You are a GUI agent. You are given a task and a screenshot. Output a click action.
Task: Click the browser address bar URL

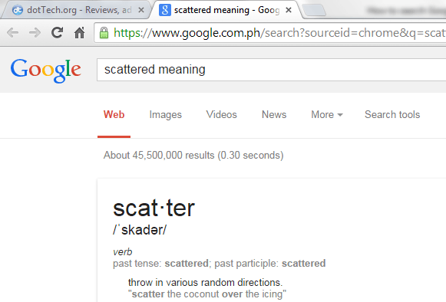[279, 33]
